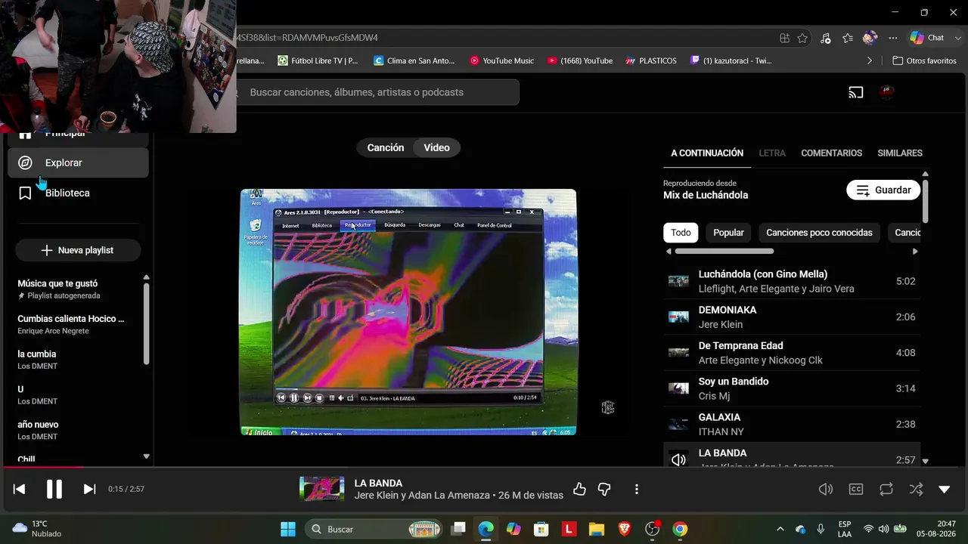Filter queue by Canciones poco conocidas
The image size is (968, 544).
point(819,233)
